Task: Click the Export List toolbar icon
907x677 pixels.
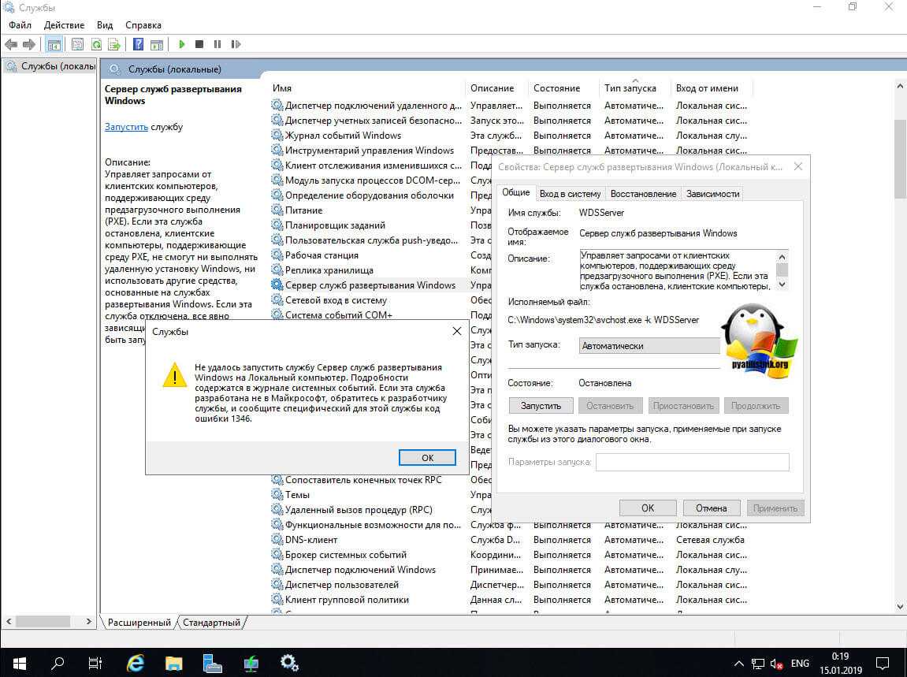Action: tap(114, 45)
